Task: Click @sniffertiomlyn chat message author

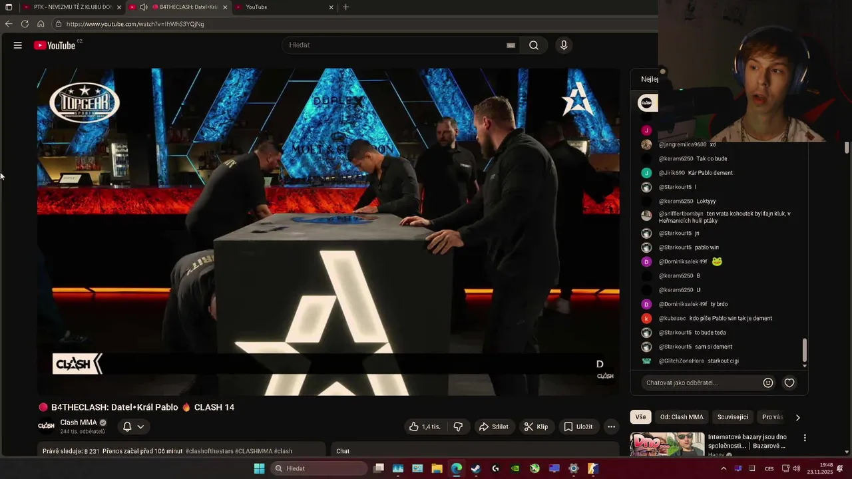Action: coord(681,214)
